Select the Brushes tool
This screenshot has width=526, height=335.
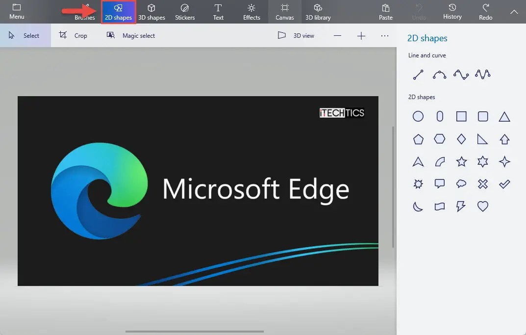point(84,12)
